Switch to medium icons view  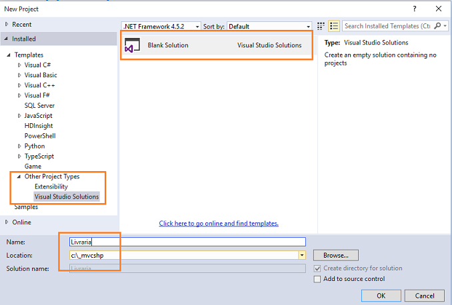[x=321, y=26]
